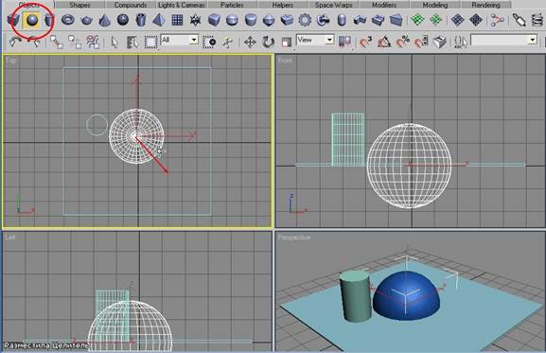
Task: Click the Redo arrow icon
Action: pyautogui.click(x=33, y=43)
